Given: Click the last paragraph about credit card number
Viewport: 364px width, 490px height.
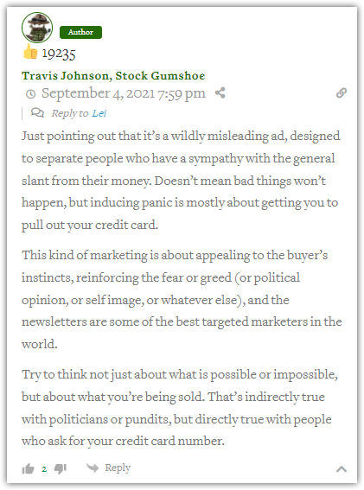Looking at the screenshot, I should click(x=180, y=408).
